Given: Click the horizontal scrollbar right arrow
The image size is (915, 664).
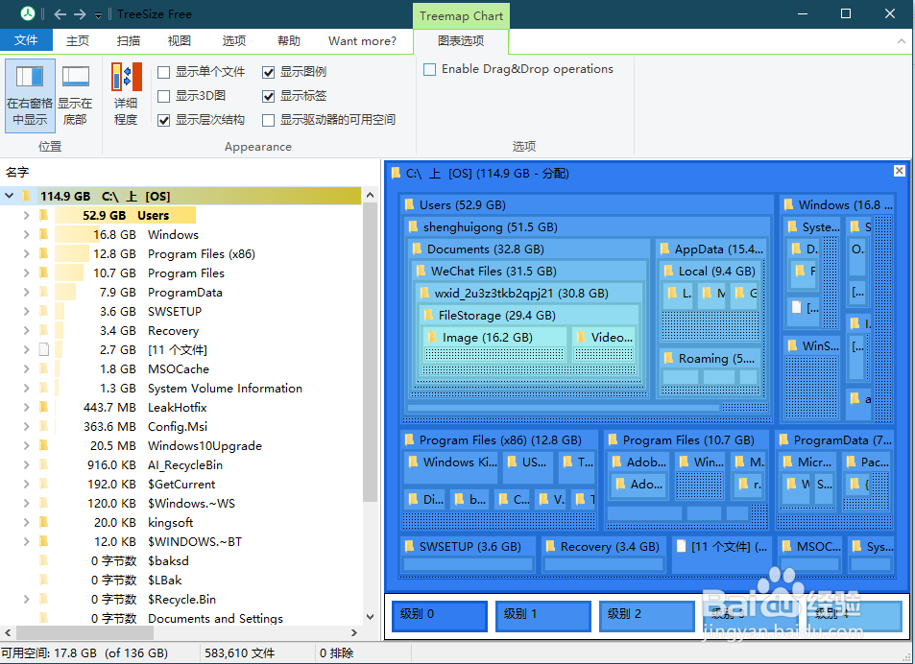Looking at the screenshot, I should point(353,632).
